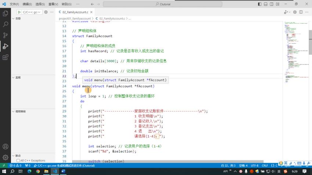Enable the All C++ Exceptions checkbox
The image size is (312, 175).
pos(18,160)
